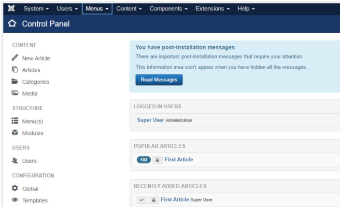Click the Control Panel home icon
340x207 pixels.
pos(13,25)
